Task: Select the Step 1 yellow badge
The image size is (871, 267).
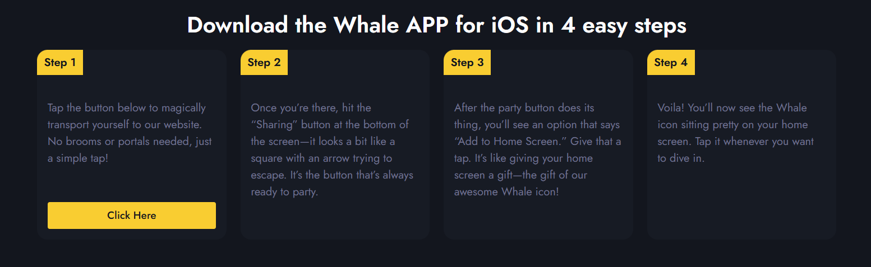Action: (60, 63)
